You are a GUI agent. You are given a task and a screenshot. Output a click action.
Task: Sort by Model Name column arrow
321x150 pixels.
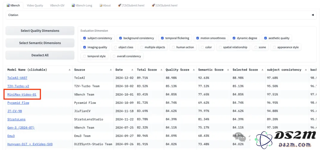pos(70,70)
